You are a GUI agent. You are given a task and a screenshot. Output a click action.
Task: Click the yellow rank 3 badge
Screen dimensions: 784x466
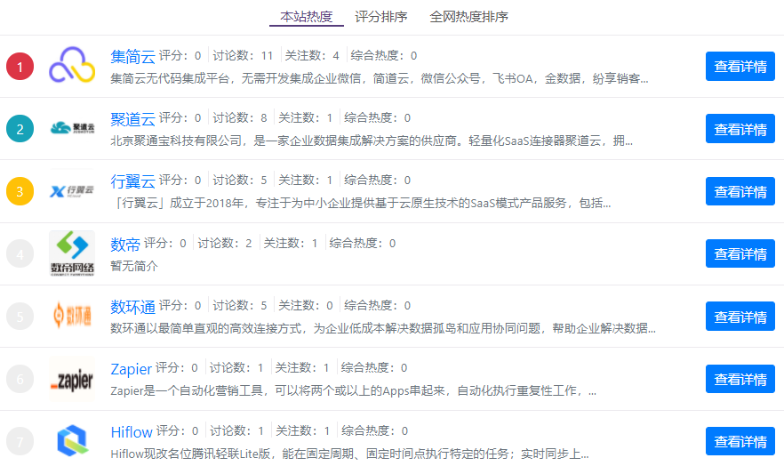click(x=20, y=191)
